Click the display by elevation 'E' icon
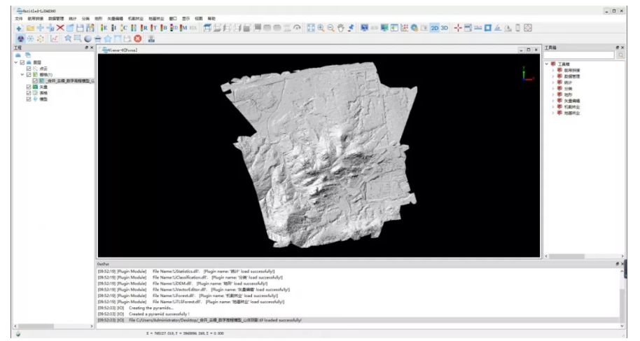The width and height of the screenshot is (640, 341). coord(104,27)
